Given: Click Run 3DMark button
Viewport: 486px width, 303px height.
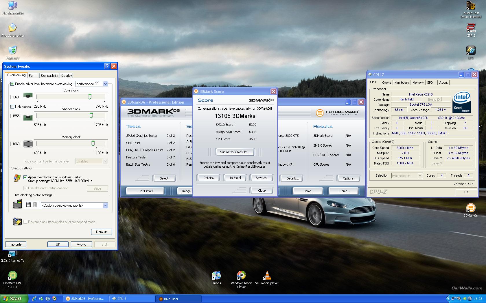Looking at the screenshot, I should (145, 191).
